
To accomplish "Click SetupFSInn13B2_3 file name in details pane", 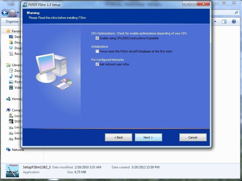I will tap(37, 167).
